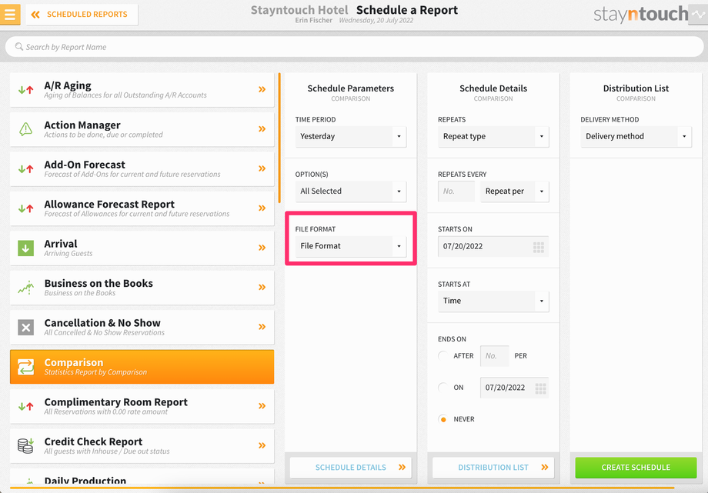The width and height of the screenshot is (708, 493).
Task: Open Ends On date calendar grid icon
Action: pyautogui.click(x=540, y=388)
